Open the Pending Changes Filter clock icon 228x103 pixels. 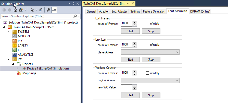[32, 10]
